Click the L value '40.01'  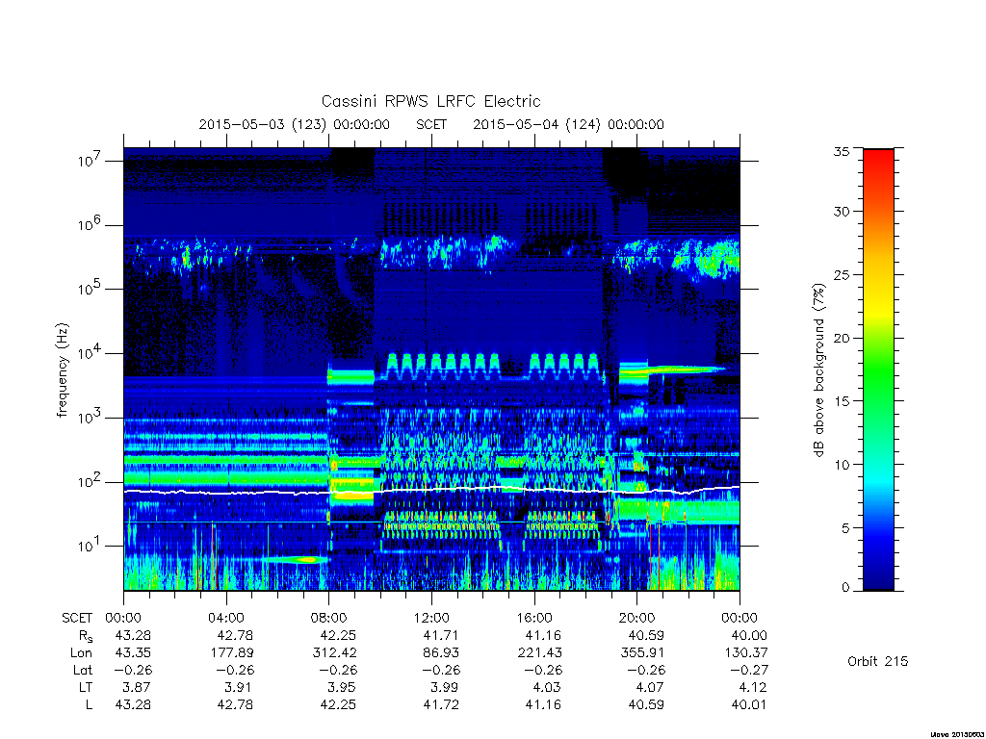748,704
